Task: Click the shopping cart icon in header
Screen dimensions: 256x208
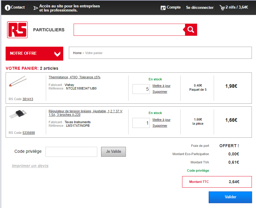Action: (x=222, y=8)
